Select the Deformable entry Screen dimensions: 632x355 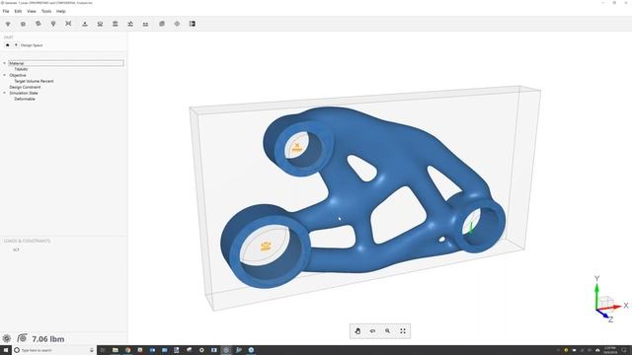pos(25,99)
